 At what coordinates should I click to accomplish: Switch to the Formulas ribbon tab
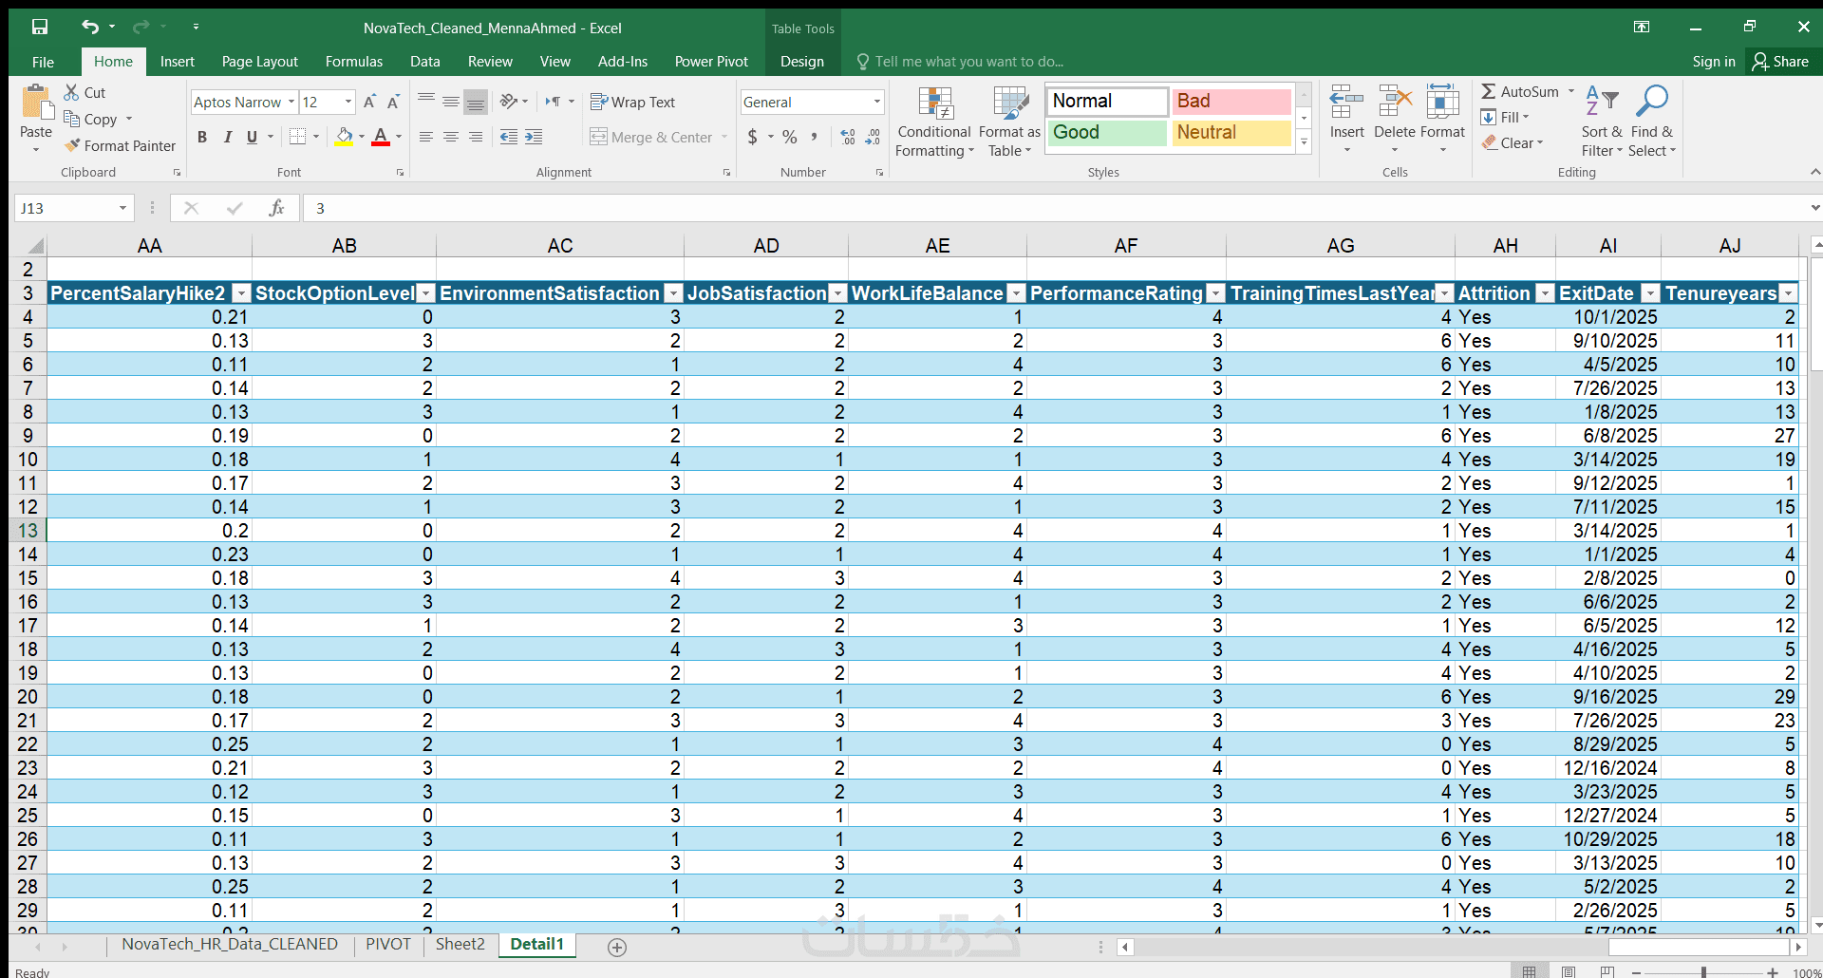click(354, 62)
